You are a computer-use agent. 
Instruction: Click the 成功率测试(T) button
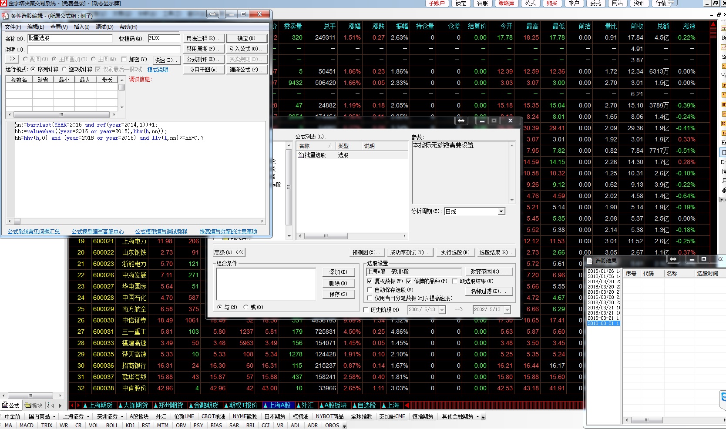[x=409, y=252]
